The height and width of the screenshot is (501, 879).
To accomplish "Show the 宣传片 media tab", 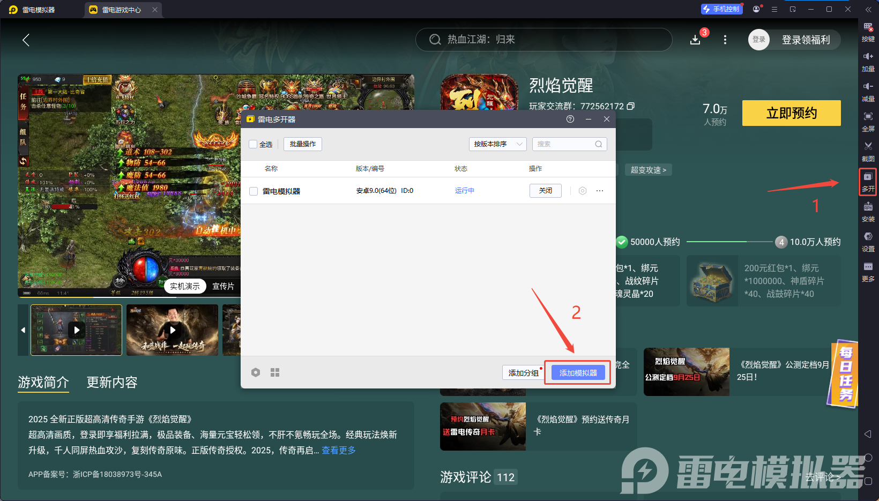I will pos(223,286).
